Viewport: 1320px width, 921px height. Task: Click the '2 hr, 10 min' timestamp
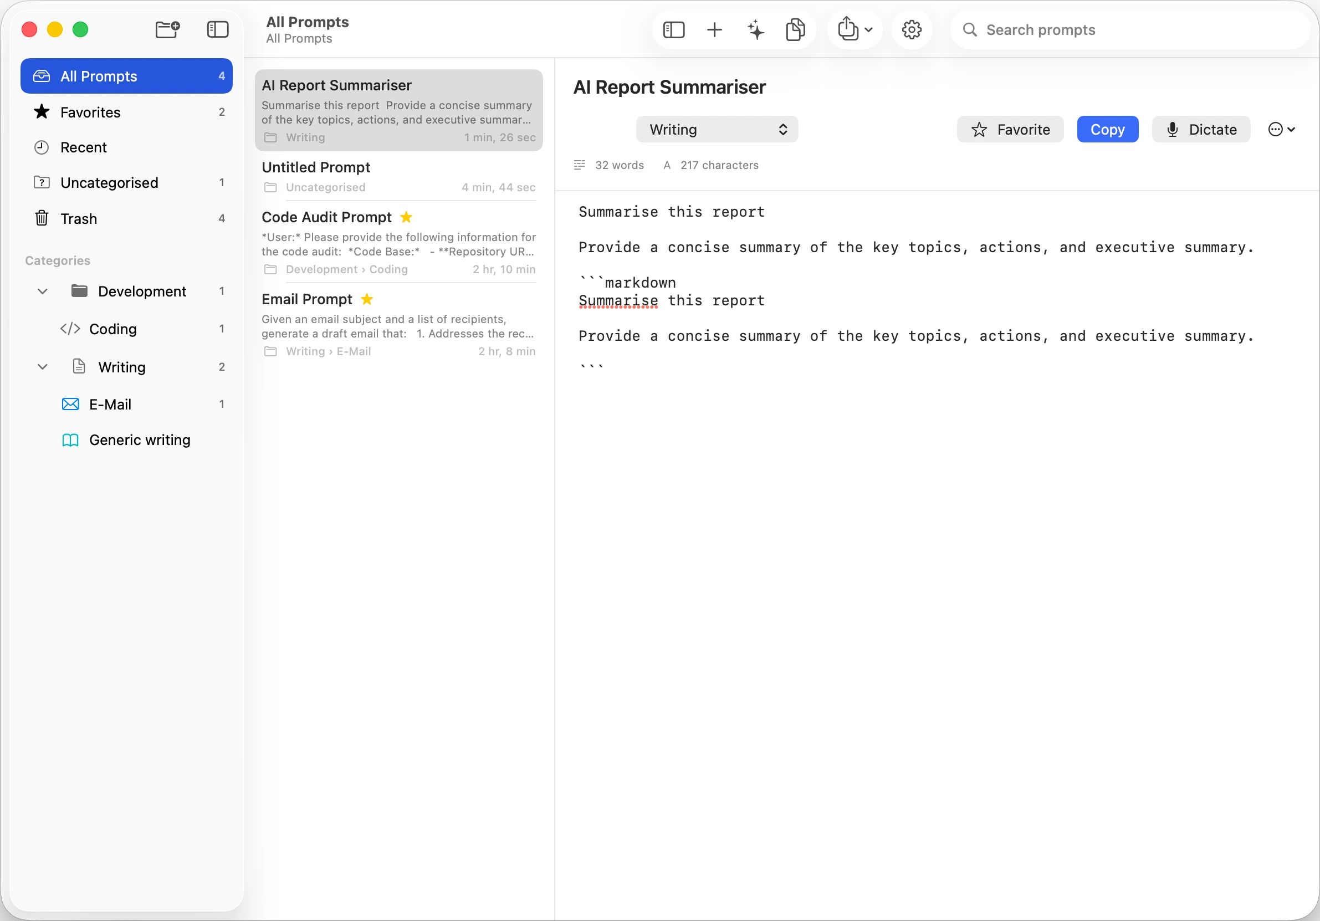504,269
